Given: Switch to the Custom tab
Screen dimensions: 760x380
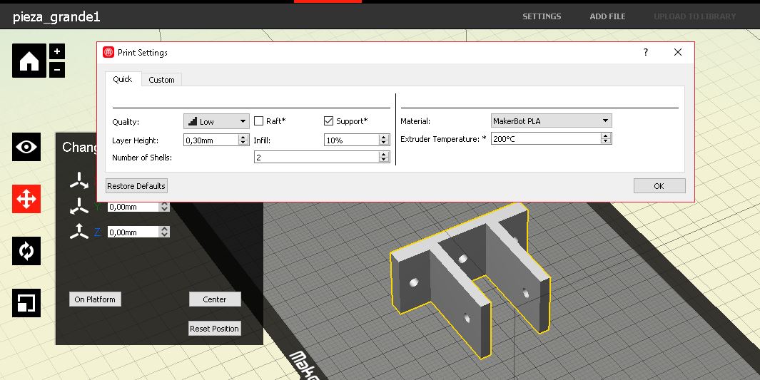Looking at the screenshot, I should 161,80.
